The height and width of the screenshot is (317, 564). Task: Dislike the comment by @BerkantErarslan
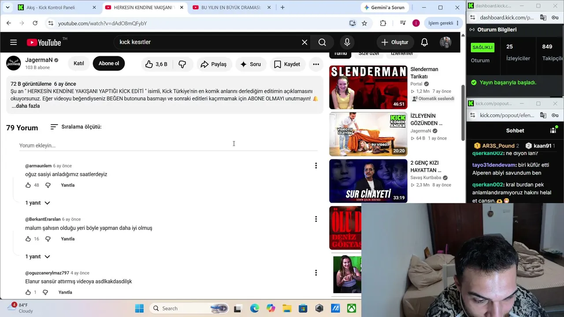click(48, 239)
